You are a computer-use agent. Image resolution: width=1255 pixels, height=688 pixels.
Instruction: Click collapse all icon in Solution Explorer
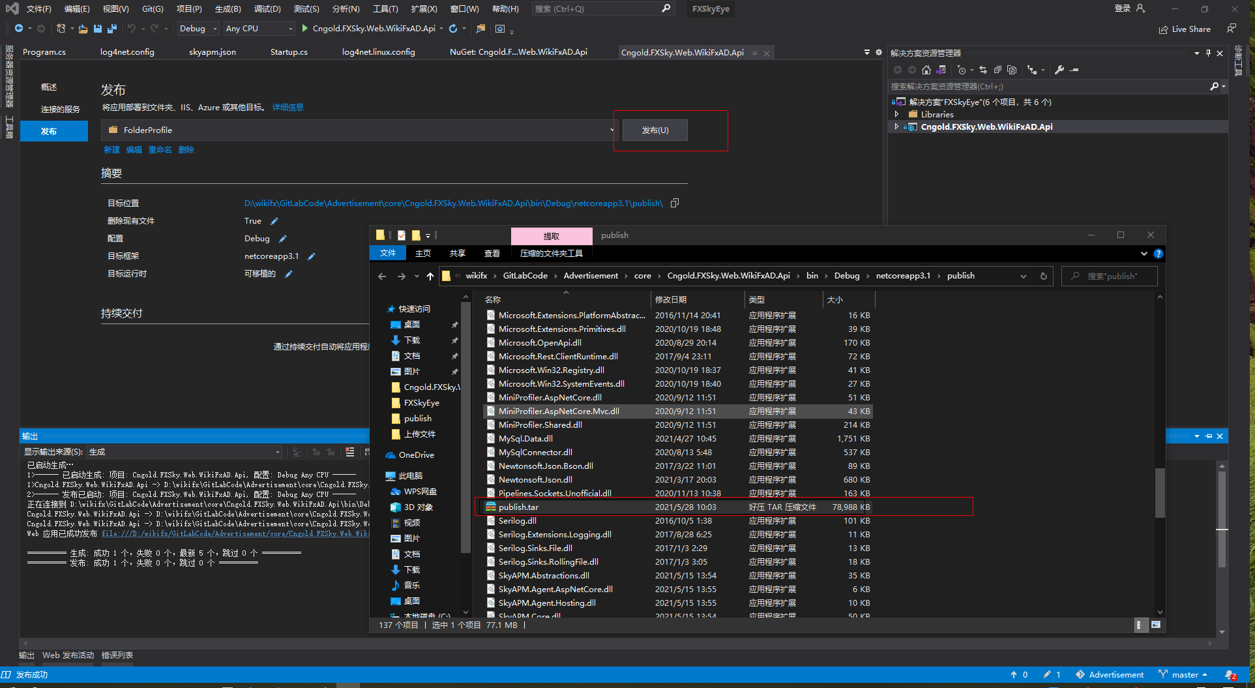pos(997,70)
